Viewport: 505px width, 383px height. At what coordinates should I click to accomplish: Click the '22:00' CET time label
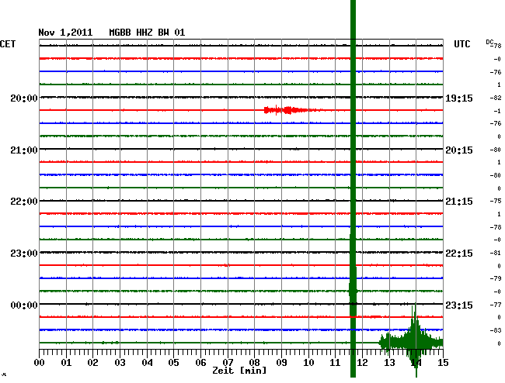coord(24,202)
